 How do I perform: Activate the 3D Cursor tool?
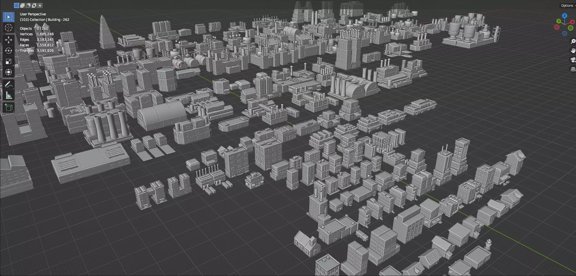click(x=9, y=28)
